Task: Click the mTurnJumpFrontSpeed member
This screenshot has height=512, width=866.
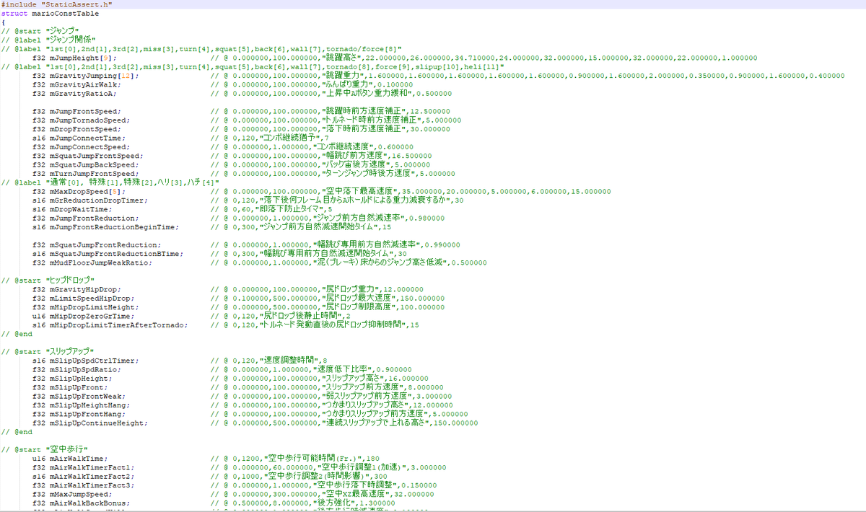Action: click(x=92, y=174)
